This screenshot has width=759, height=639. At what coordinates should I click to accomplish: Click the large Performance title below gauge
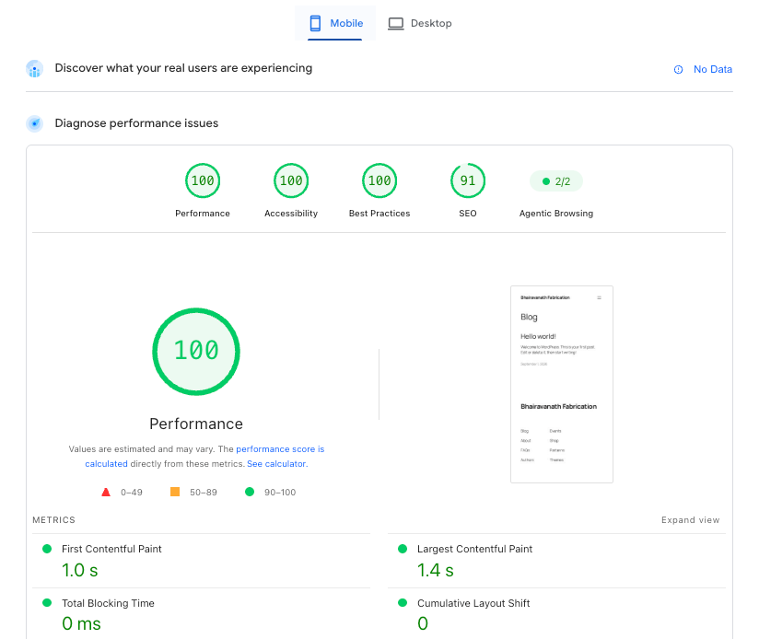196,424
